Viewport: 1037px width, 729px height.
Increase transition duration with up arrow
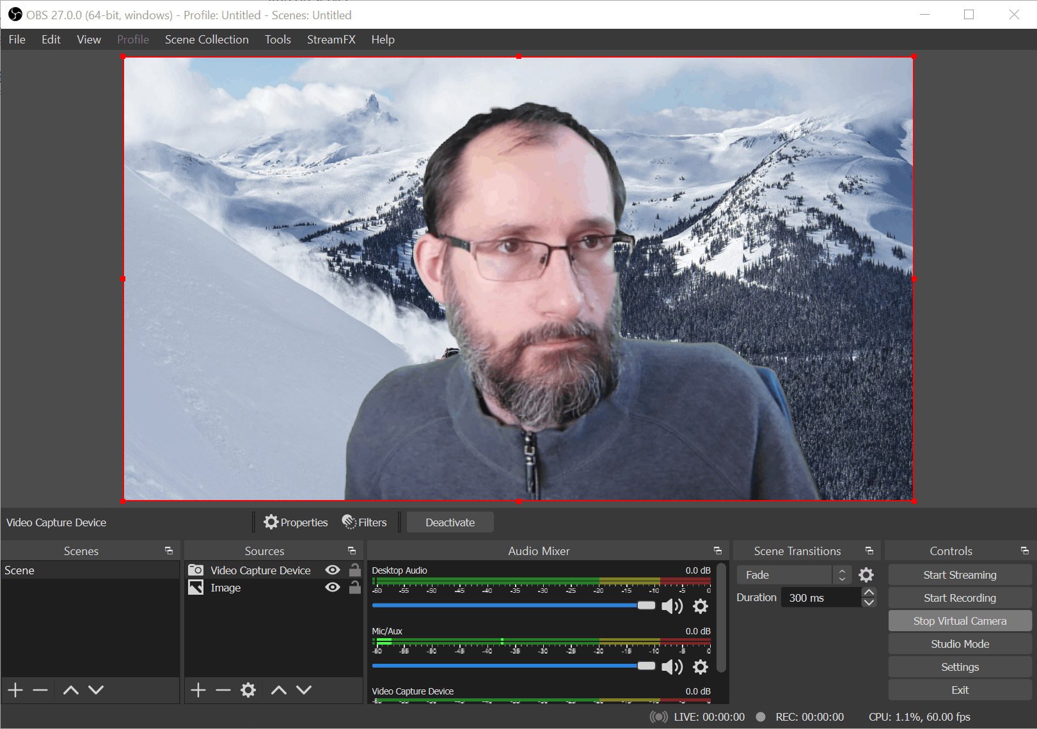click(869, 592)
